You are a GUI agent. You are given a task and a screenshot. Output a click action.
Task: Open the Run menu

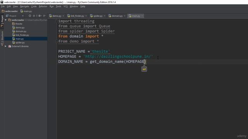tap(52, 7)
